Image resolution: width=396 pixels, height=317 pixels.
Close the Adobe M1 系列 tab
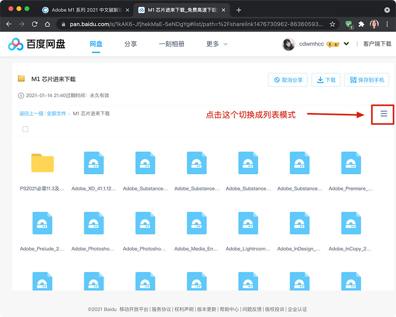coord(128,10)
